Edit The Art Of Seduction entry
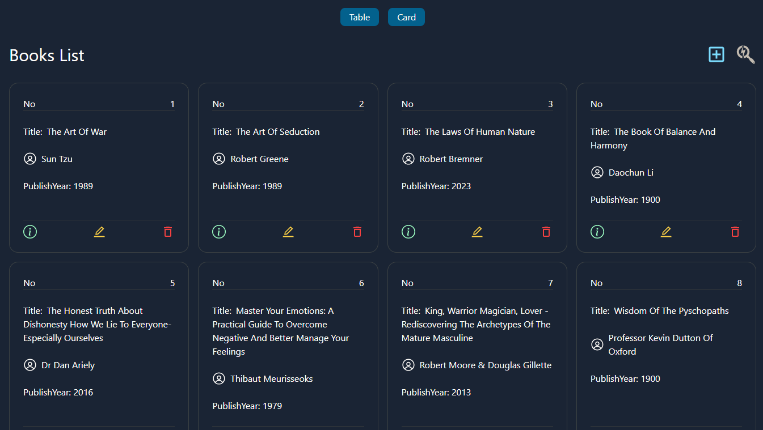 click(288, 232)
